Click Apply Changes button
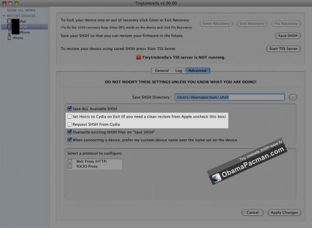The height and width of the screenshot is (228, 312). pyautogui.click(x=284, y=213)
